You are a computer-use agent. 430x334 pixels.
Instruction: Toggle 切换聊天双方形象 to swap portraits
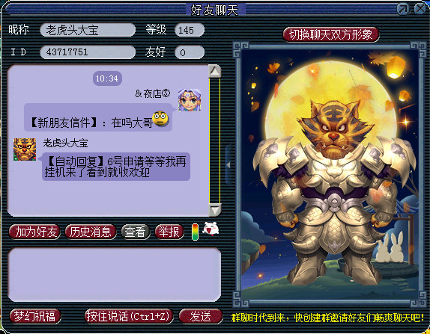point(331,34)
